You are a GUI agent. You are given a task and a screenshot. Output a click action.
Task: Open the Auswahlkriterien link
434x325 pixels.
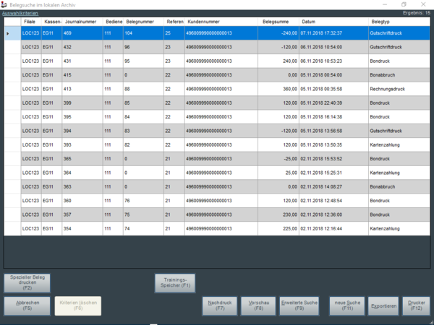pos(20,13)
